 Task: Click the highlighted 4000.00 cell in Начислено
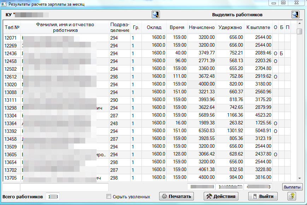pyautogui.click(x=201, y=84)
